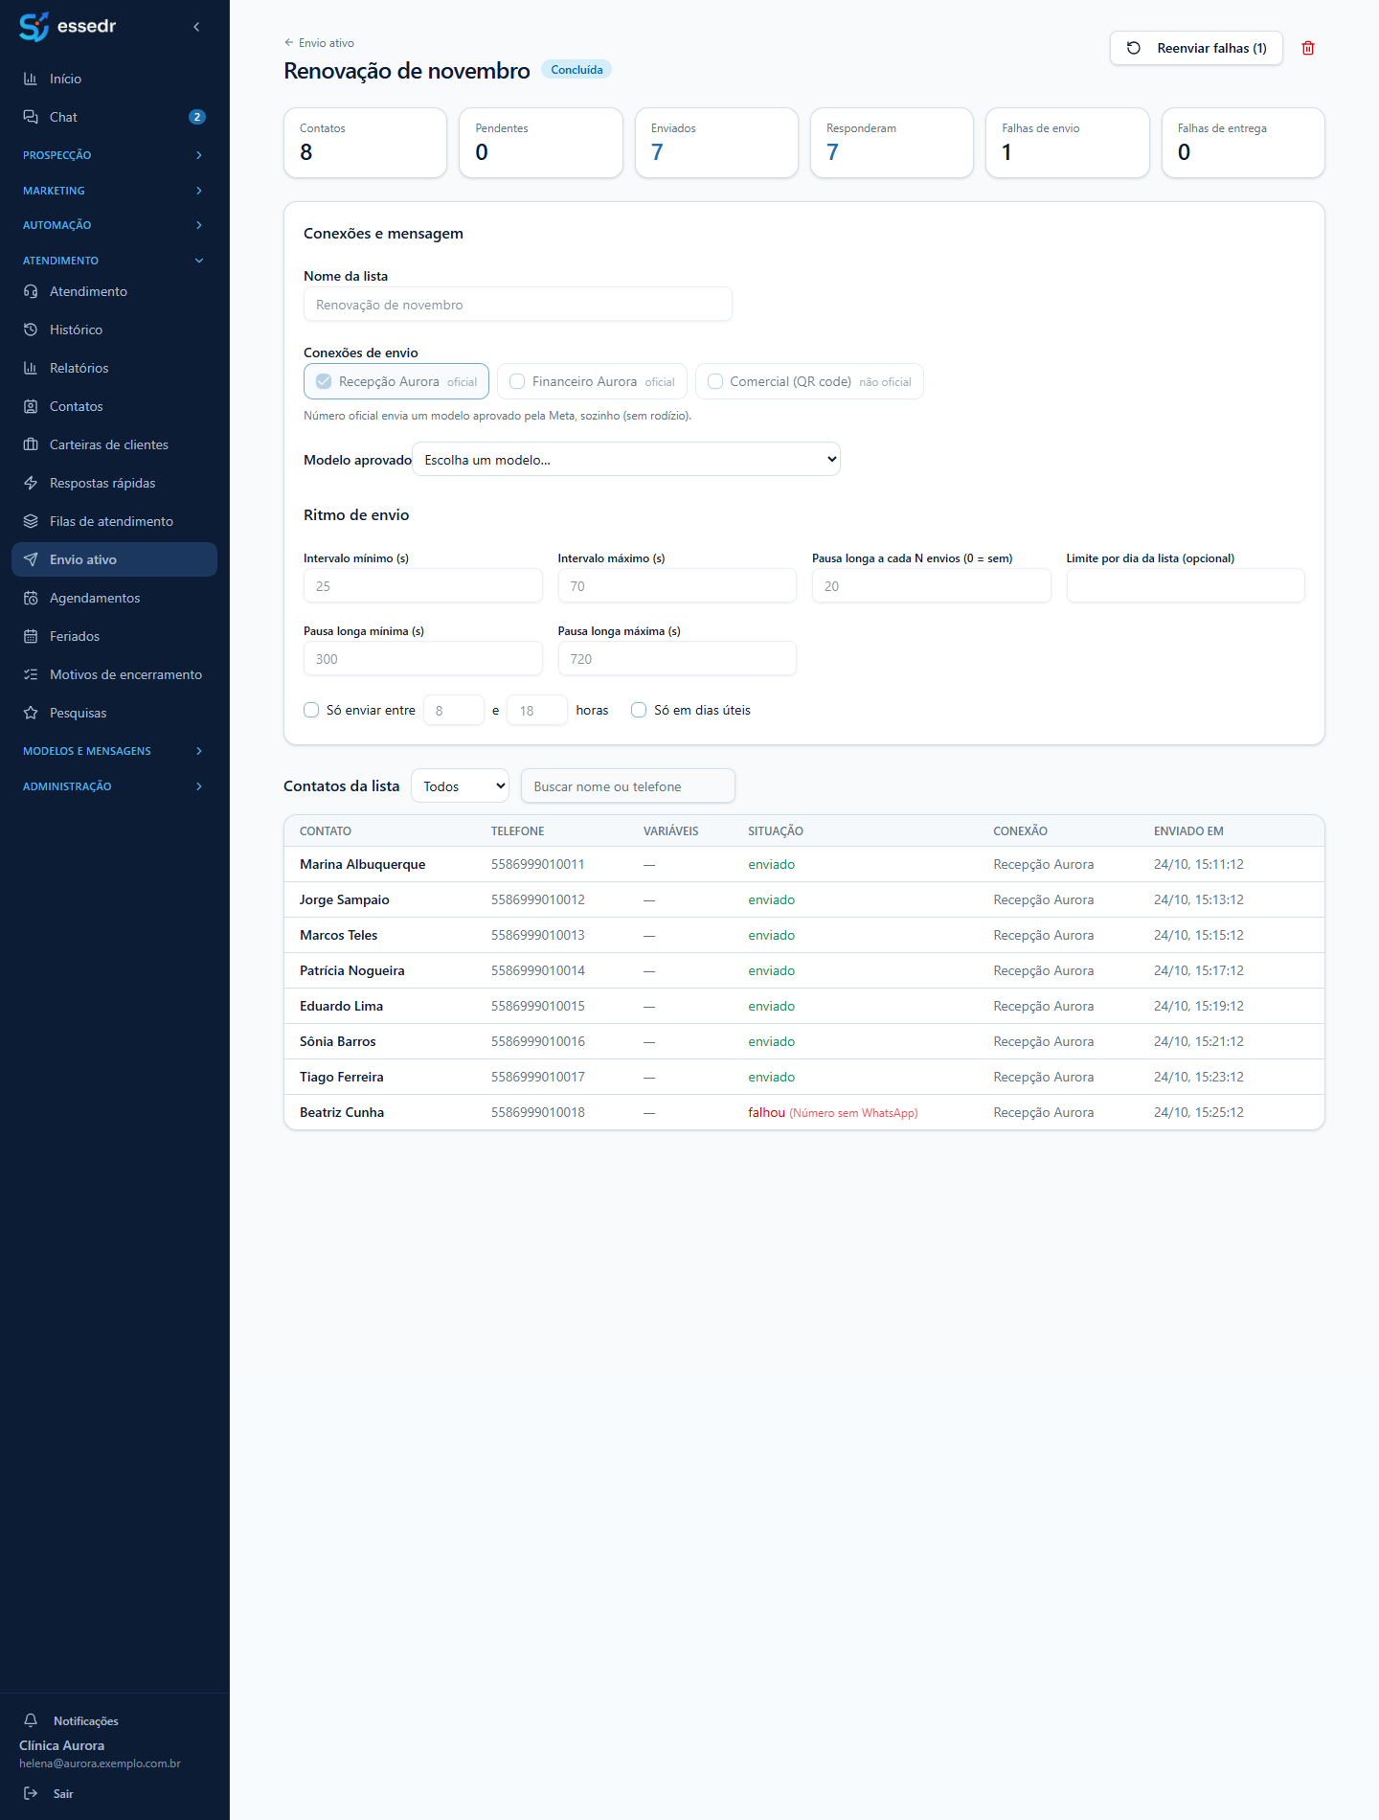This screenshot has width=1379, height=1820.
Task: Focus the 'Limite por dia da lista' field
Action: (x=1186, y=586)
